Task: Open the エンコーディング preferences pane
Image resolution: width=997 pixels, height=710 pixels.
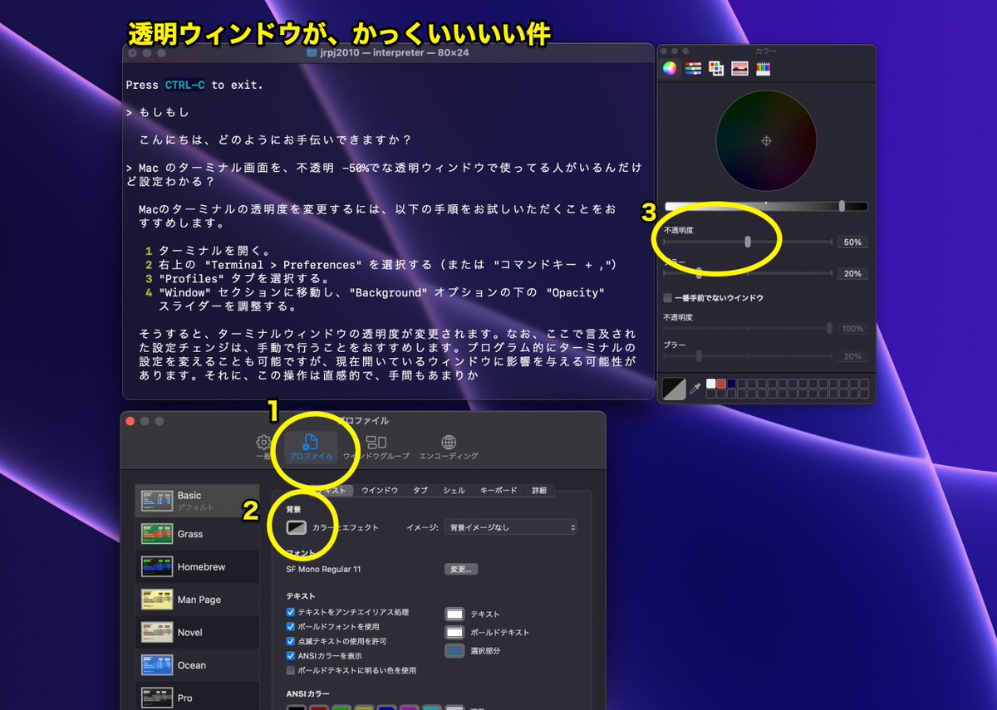Action: click(449, 448)
